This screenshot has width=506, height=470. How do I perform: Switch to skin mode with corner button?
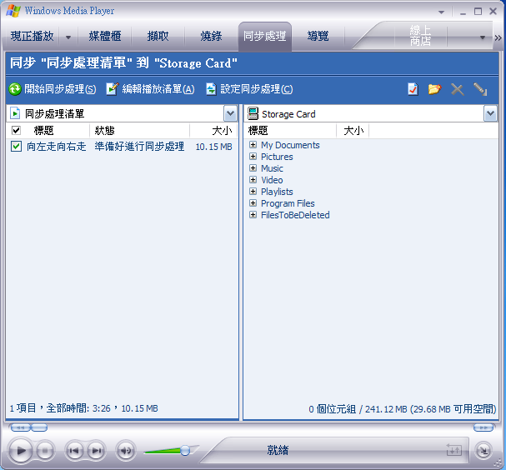click(483, 451)
